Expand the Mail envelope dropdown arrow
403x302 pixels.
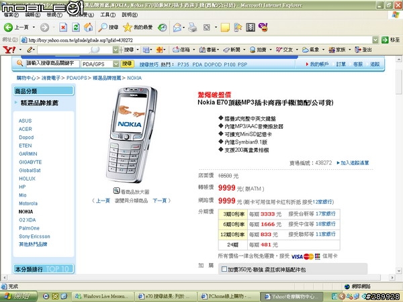[184, 28]
